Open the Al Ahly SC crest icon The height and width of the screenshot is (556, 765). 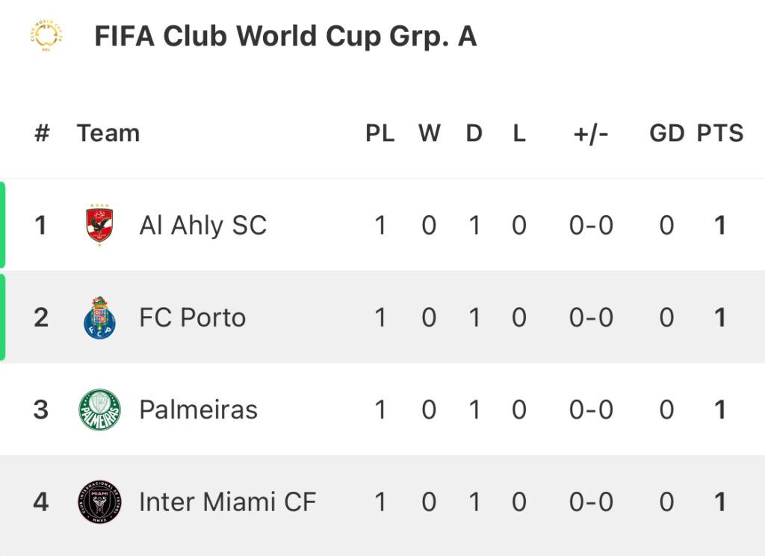tap(99, 225)
